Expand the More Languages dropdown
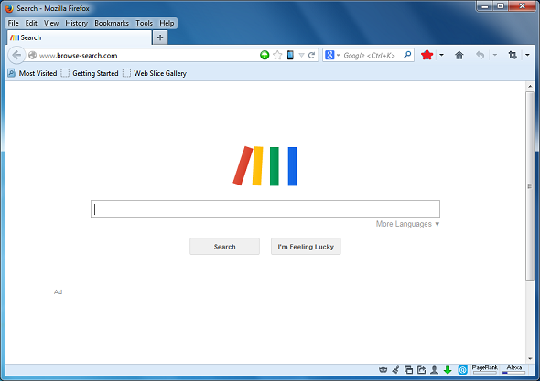540x381 pixels. click(x=408, y=224)
